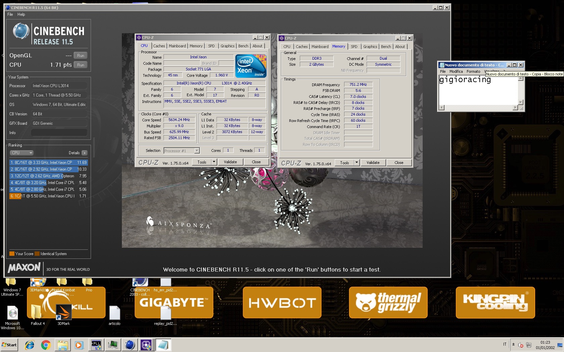This screenshot has height=352, width=564.
Task: Select ranking row 8C/16T @ 3.33 GHz
Action: (49, 163)
